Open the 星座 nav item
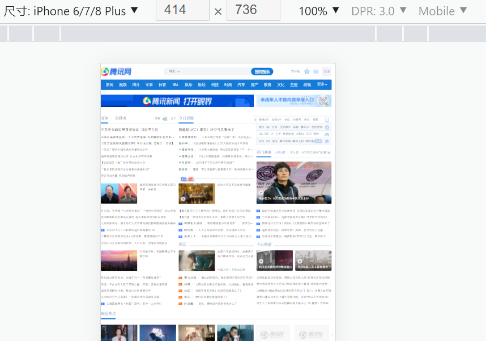Viewport: 486px width, 341px height. (294, 84)
